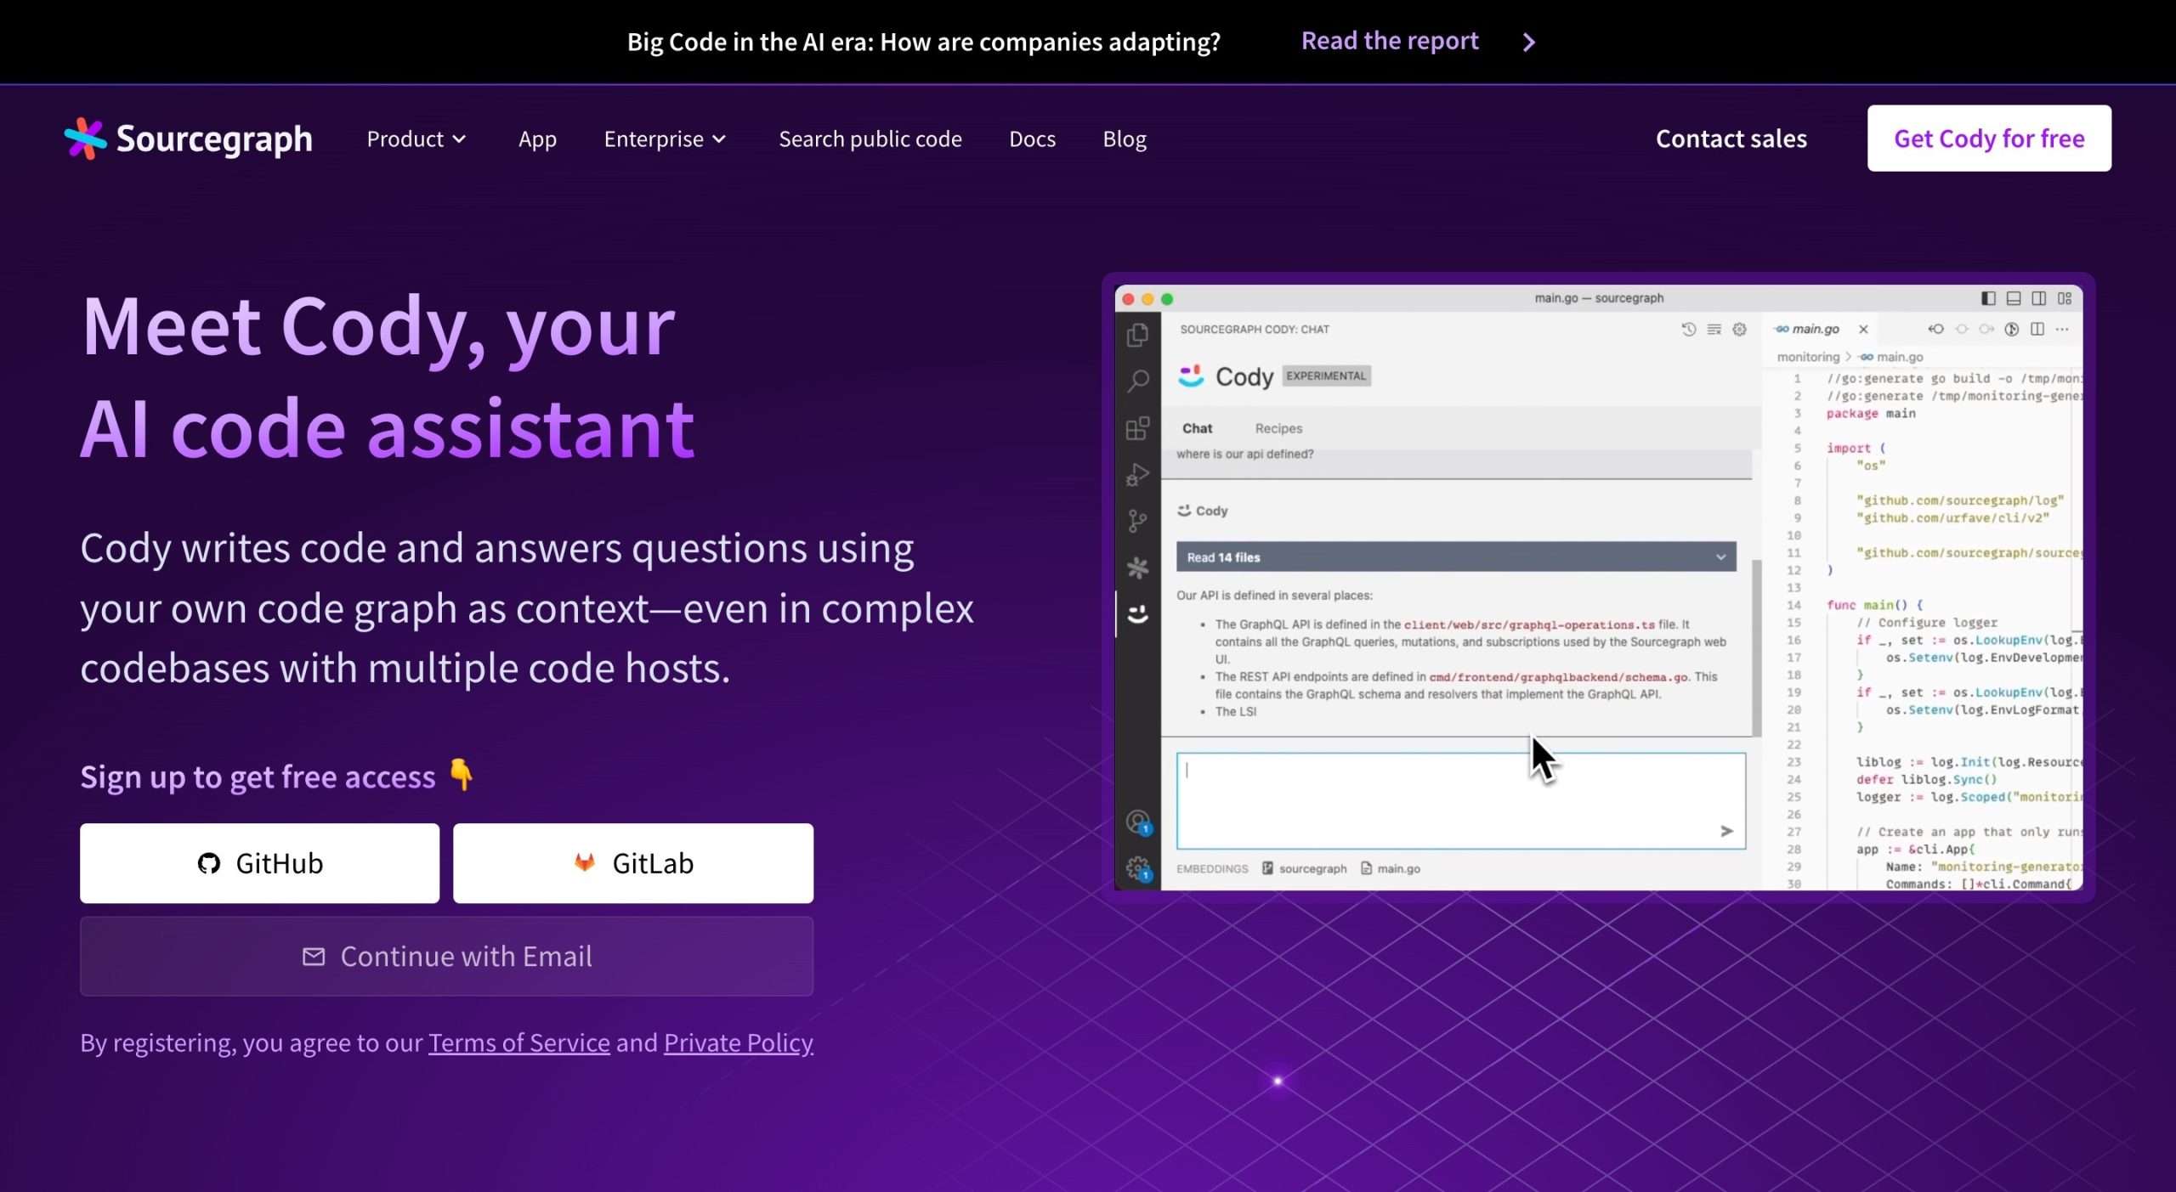Close the main.go editor tab
Image resolution: width=2176 pixels, height=1192 pixels.
click(1863, 330)
